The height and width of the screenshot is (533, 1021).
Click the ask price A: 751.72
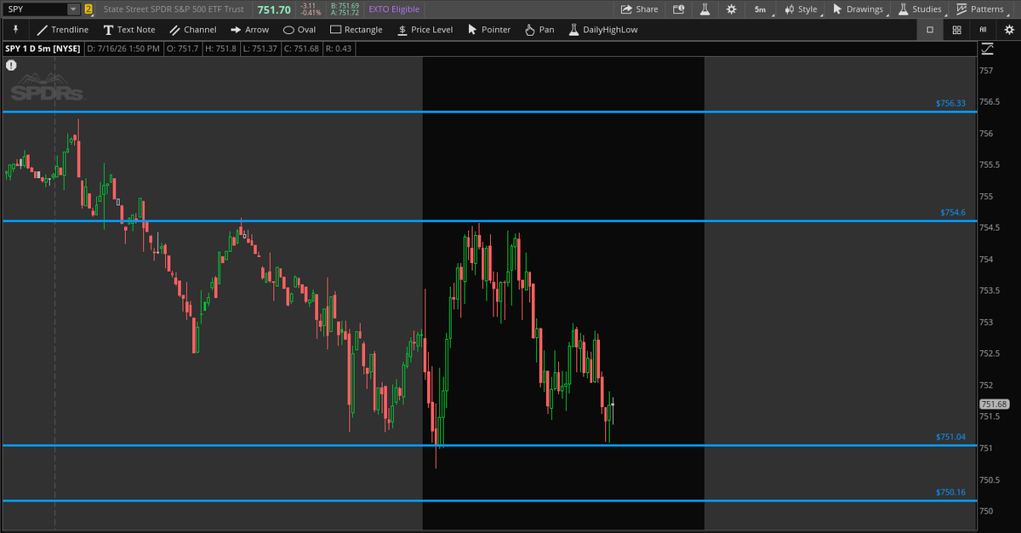(x=345, y=14)
